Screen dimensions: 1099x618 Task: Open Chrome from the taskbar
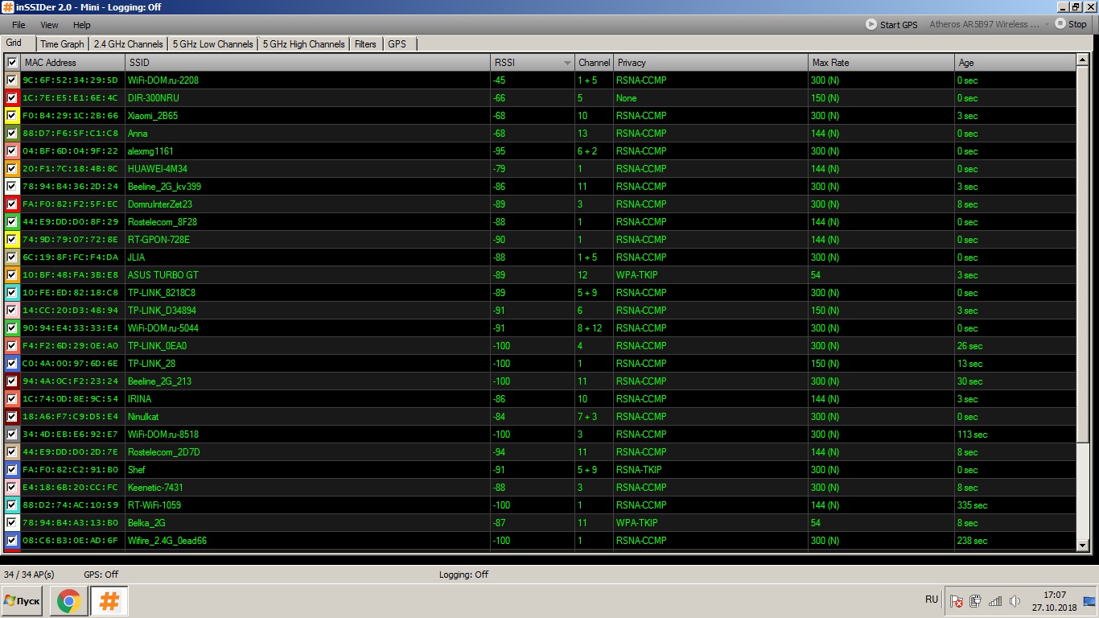pyautogui.click(x=69, y=601)
